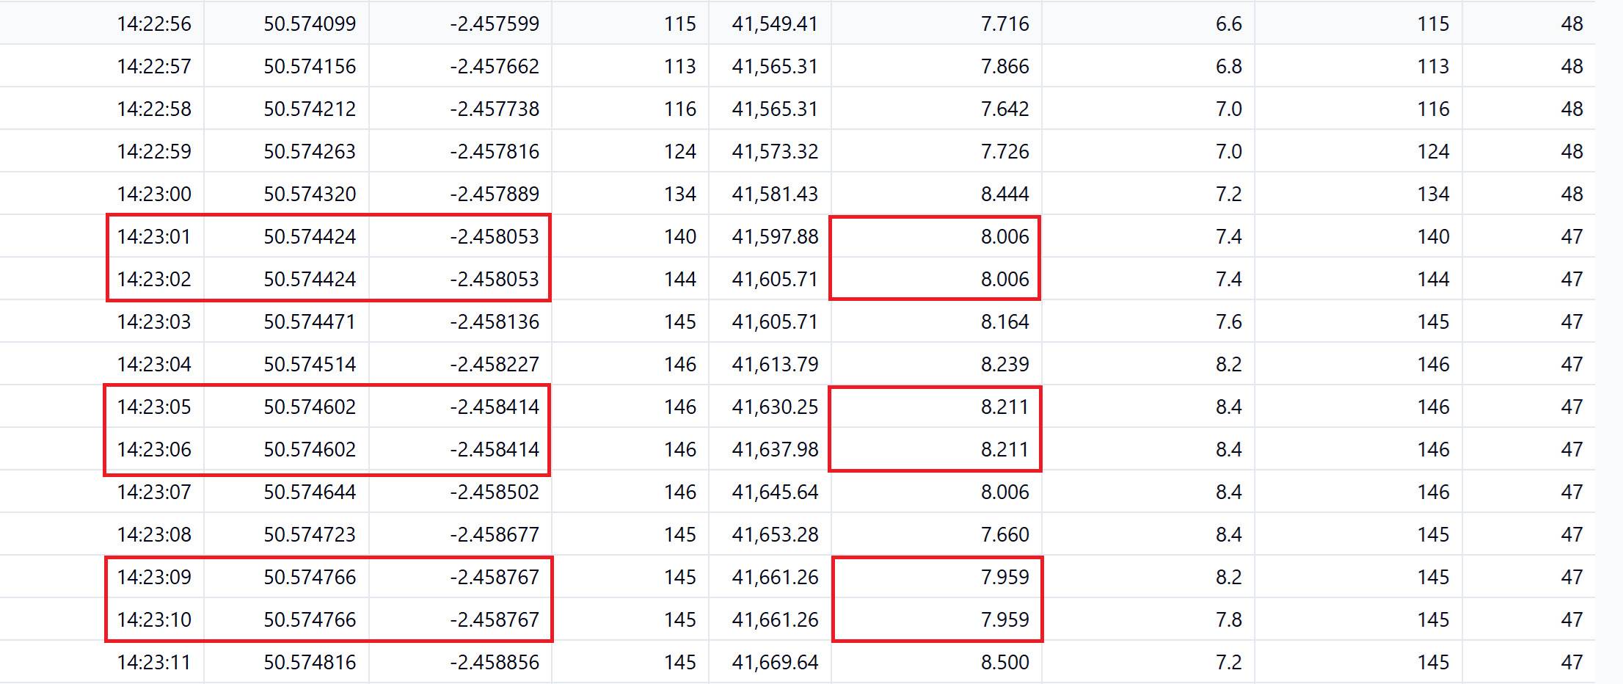Select latitude cell 50.574471
Viewport: 1623px width, 684px height.
pyautogui.click(x=309, y=321)
